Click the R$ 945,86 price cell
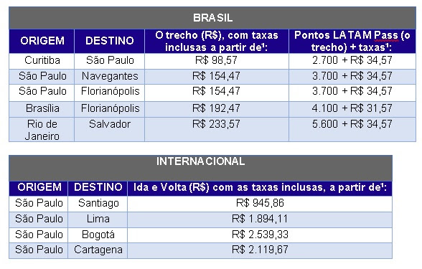The width and height of the screenshot is (422, 269). pos(260,204)
